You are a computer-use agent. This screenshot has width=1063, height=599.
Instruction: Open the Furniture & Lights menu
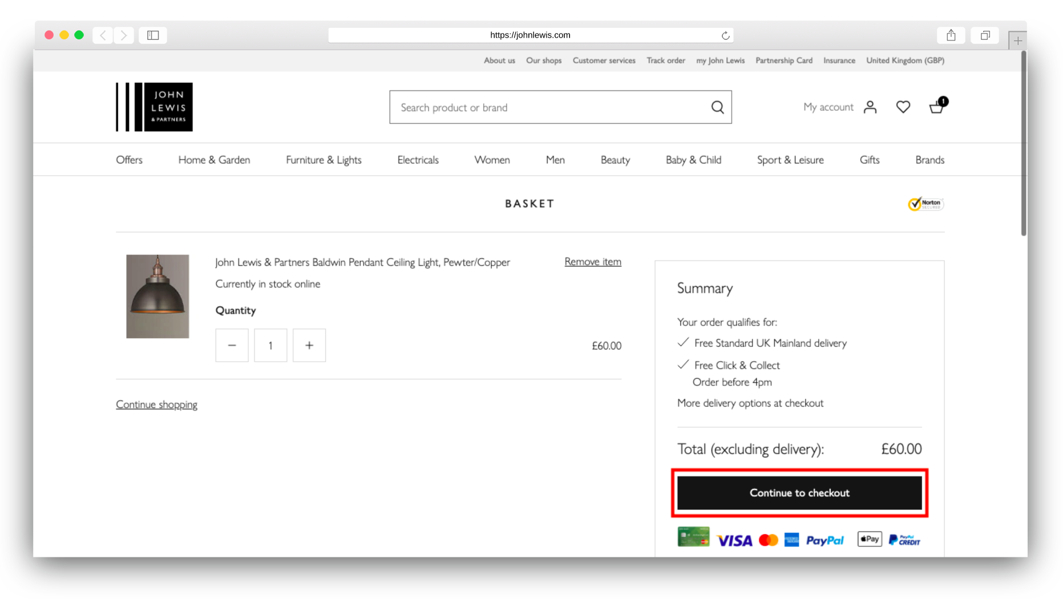point(324,160)
